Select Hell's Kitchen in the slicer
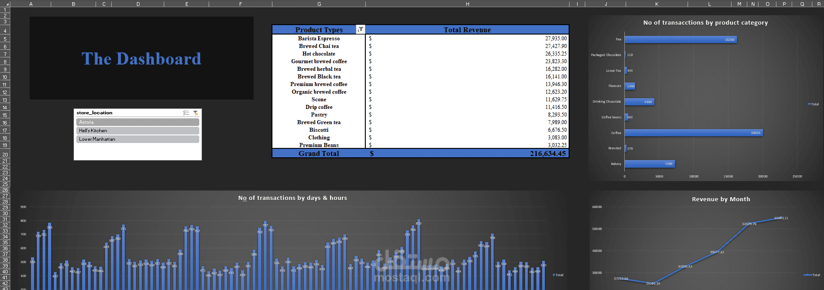The height and width of the screenshot is (290, 824). [x=138, y=131]
